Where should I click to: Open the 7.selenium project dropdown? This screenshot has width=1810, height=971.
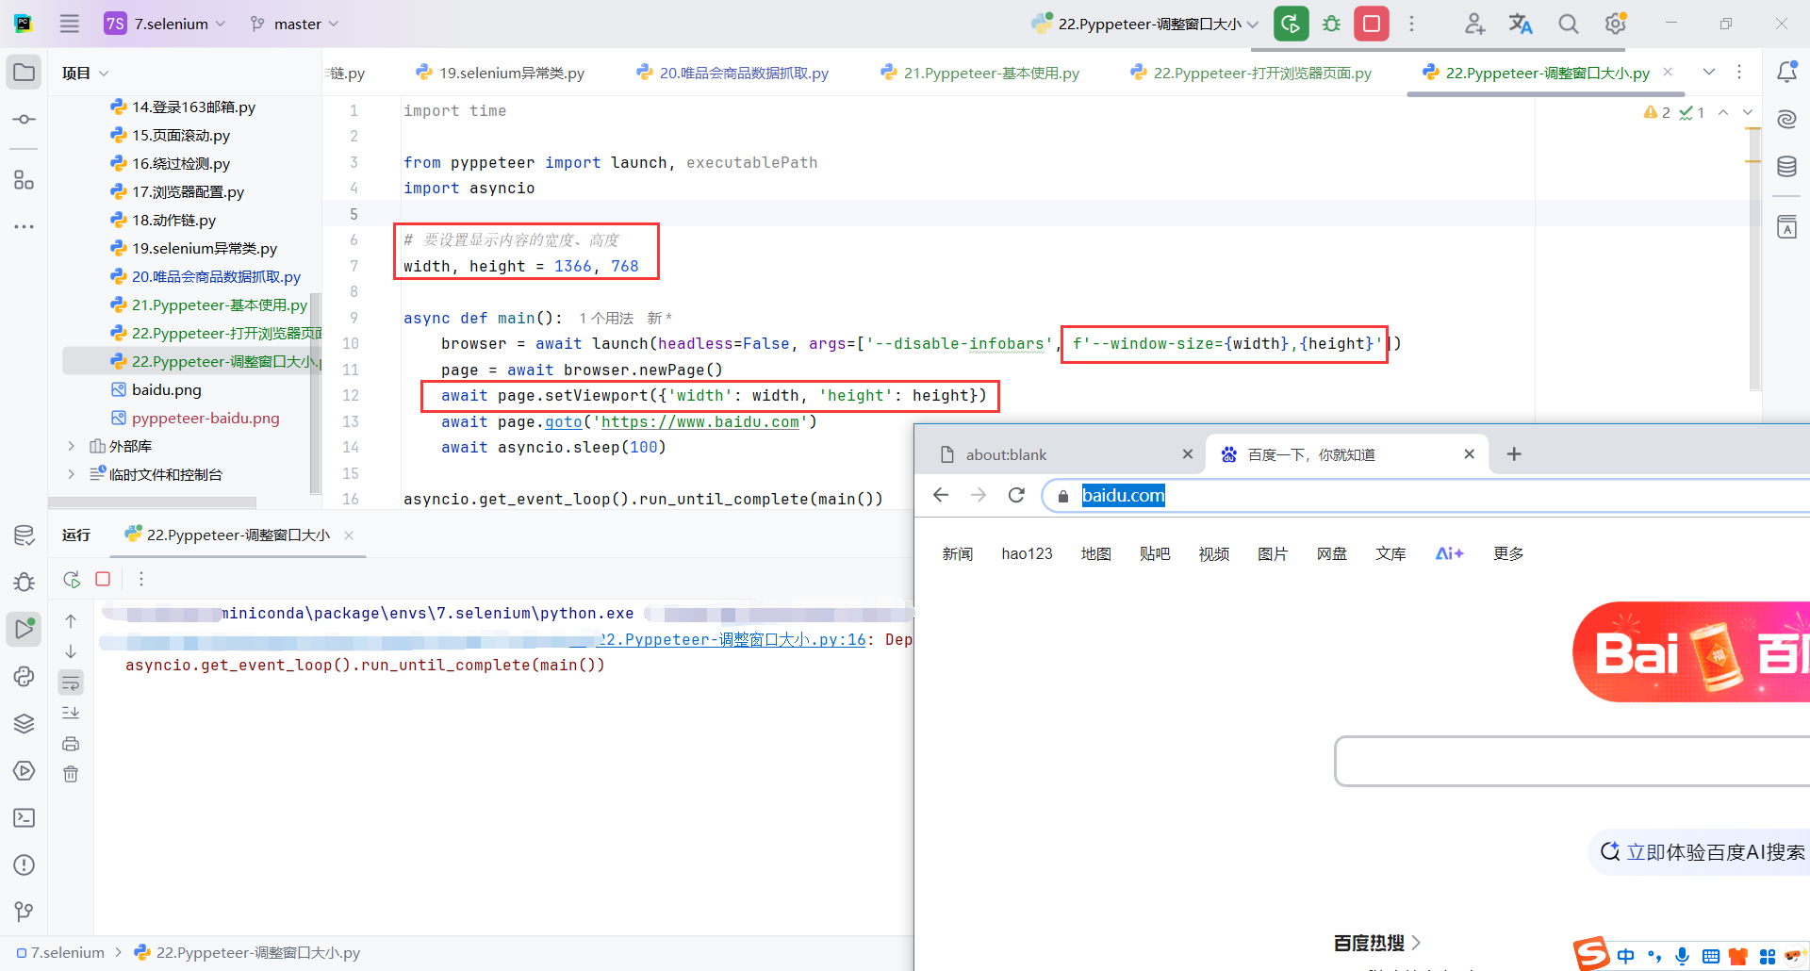coord(166,24)
